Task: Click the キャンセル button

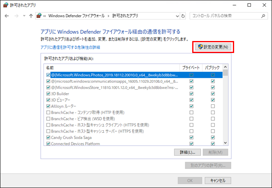Action: tap(218, 180)
